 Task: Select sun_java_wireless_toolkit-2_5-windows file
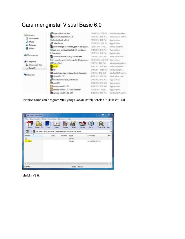pos(68,50)
